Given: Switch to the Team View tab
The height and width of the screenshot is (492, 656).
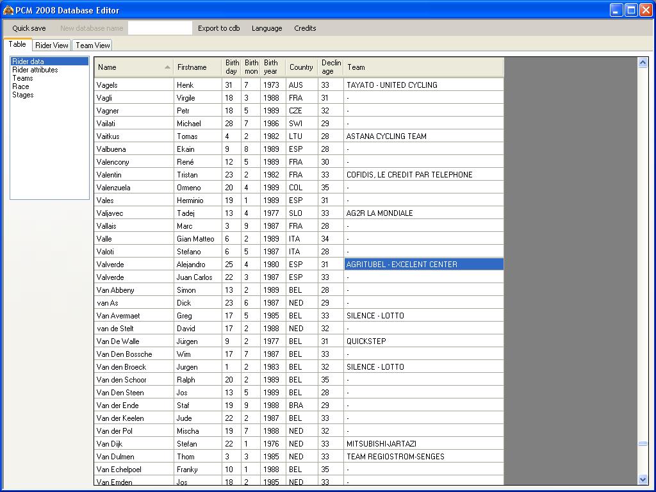Looking at the screenshot, I should [93, 45].
